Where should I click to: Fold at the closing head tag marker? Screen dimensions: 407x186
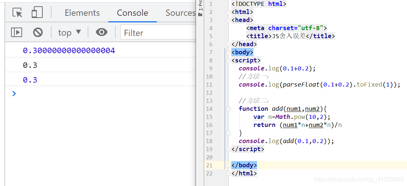pyautogui.click(x=228, y=44)
